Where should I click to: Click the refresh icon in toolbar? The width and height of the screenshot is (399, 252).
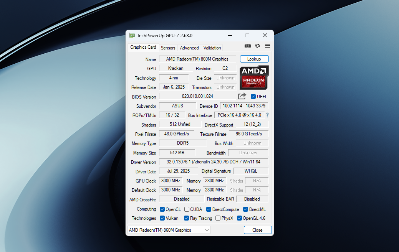tap(257, 46)
